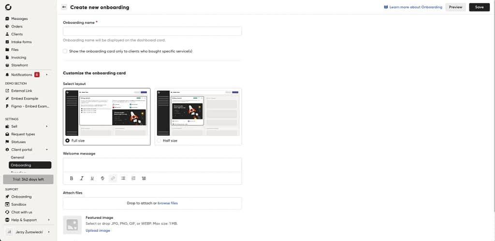Click the External Link icon

pyautogui.click(x=7, y=91)
